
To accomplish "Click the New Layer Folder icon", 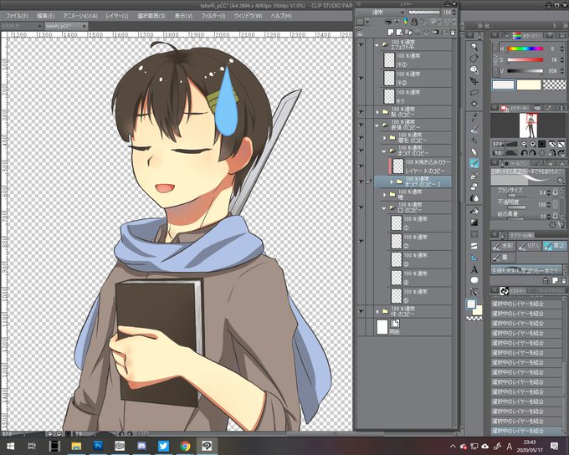I will (408, 33).
